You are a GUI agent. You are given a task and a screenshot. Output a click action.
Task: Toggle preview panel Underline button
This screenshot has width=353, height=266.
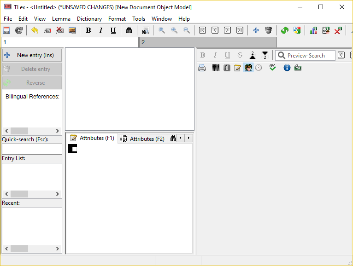(x=227, y=55)
